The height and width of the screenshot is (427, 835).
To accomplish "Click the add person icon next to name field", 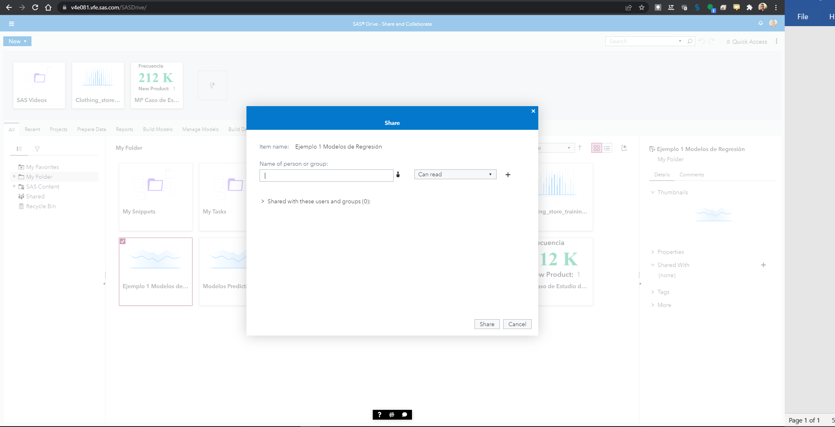I will [398, 174].
